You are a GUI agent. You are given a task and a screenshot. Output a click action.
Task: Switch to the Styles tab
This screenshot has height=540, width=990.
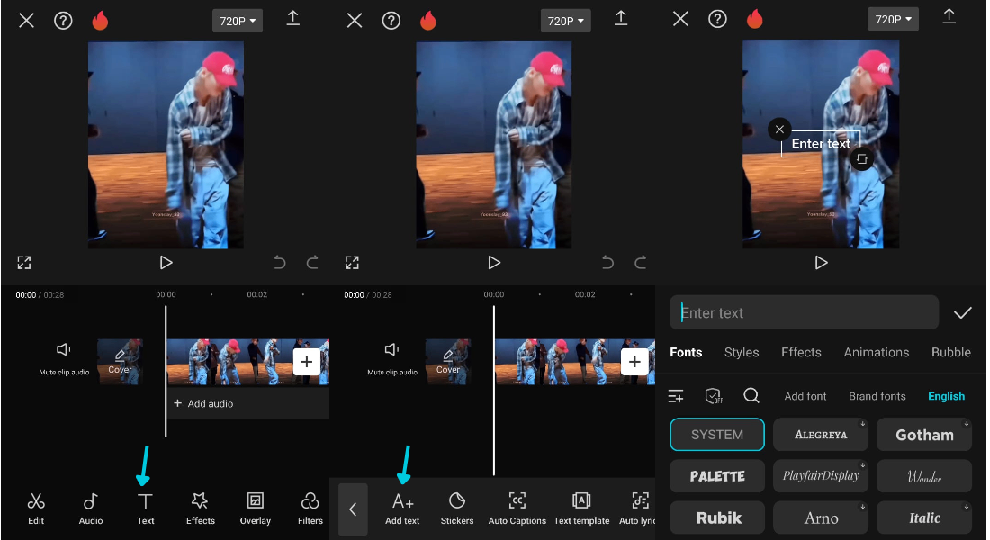coord(742,353)
